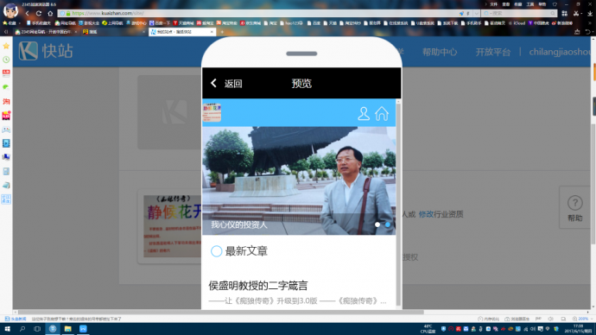The height and width of the screenshot is (335, 596).
Task: Click the 返回 back arrow in preview
Action: tap(213, 83)
